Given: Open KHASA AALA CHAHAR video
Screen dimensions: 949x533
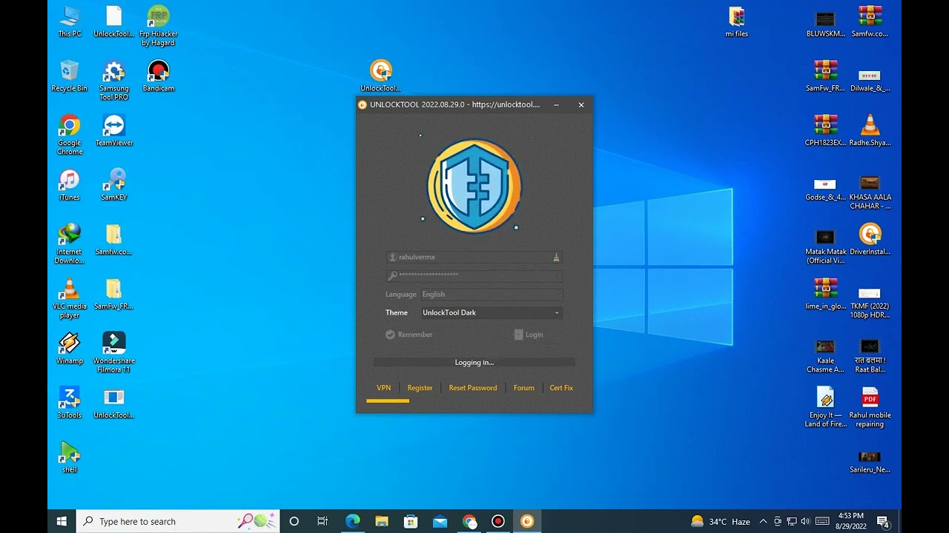Looking at the screenshot, I should pyautogui.click(x=870, y=192).
